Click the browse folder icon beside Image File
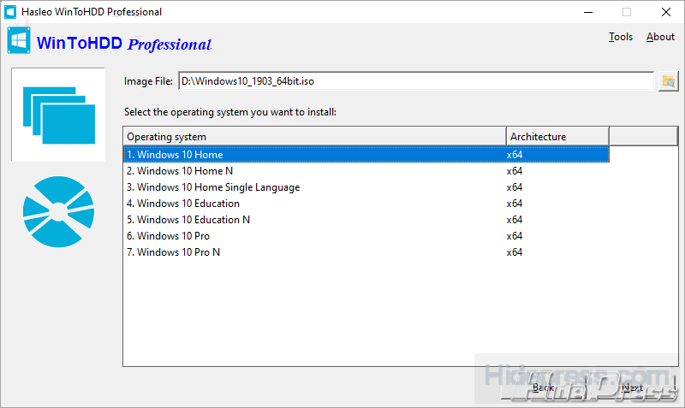 pyautogui.click(x=668, y=81)
